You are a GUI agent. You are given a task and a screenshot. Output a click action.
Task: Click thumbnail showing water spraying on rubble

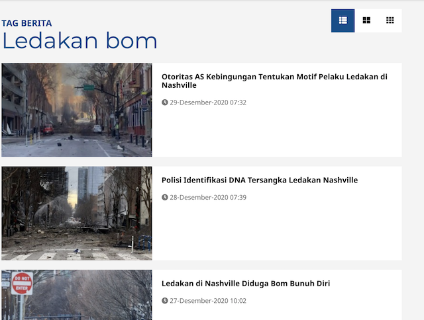click(x=77, y=213)
